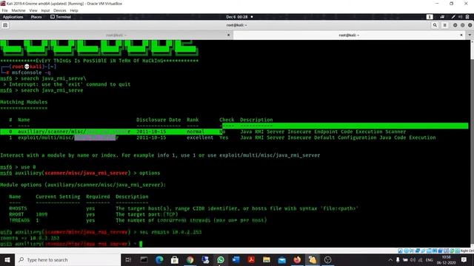
Task: Click the Type here to search box
Action: click(67, 259)
